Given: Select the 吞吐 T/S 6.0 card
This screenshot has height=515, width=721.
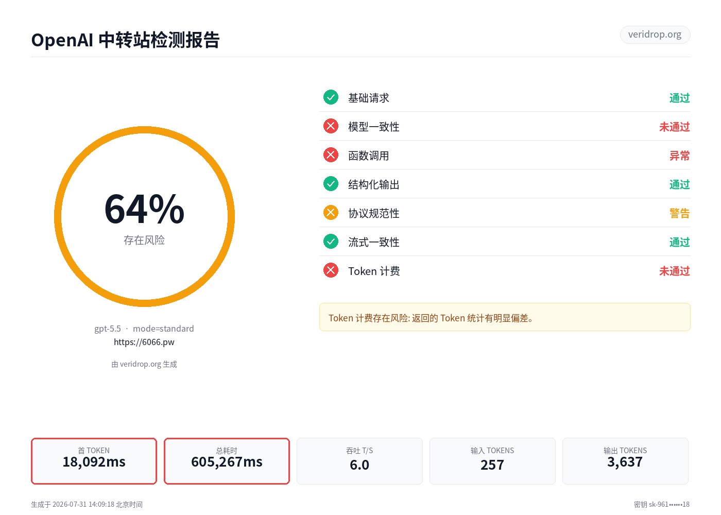Looking at the screenshot, I should coord(359,461).
